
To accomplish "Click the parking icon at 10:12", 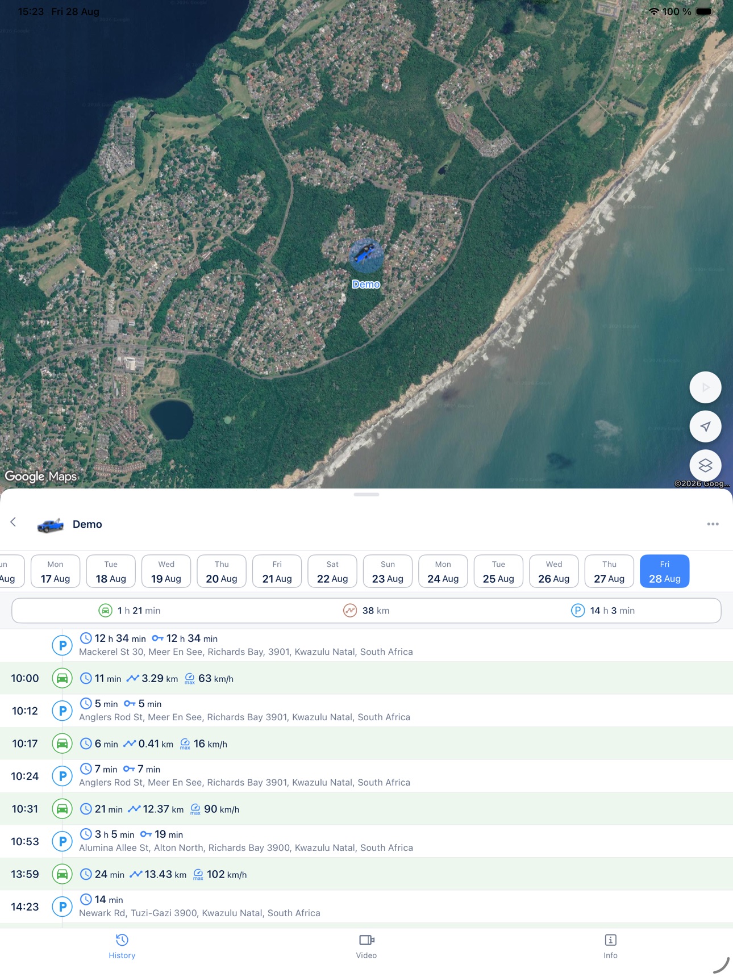I will pos(63,711).
